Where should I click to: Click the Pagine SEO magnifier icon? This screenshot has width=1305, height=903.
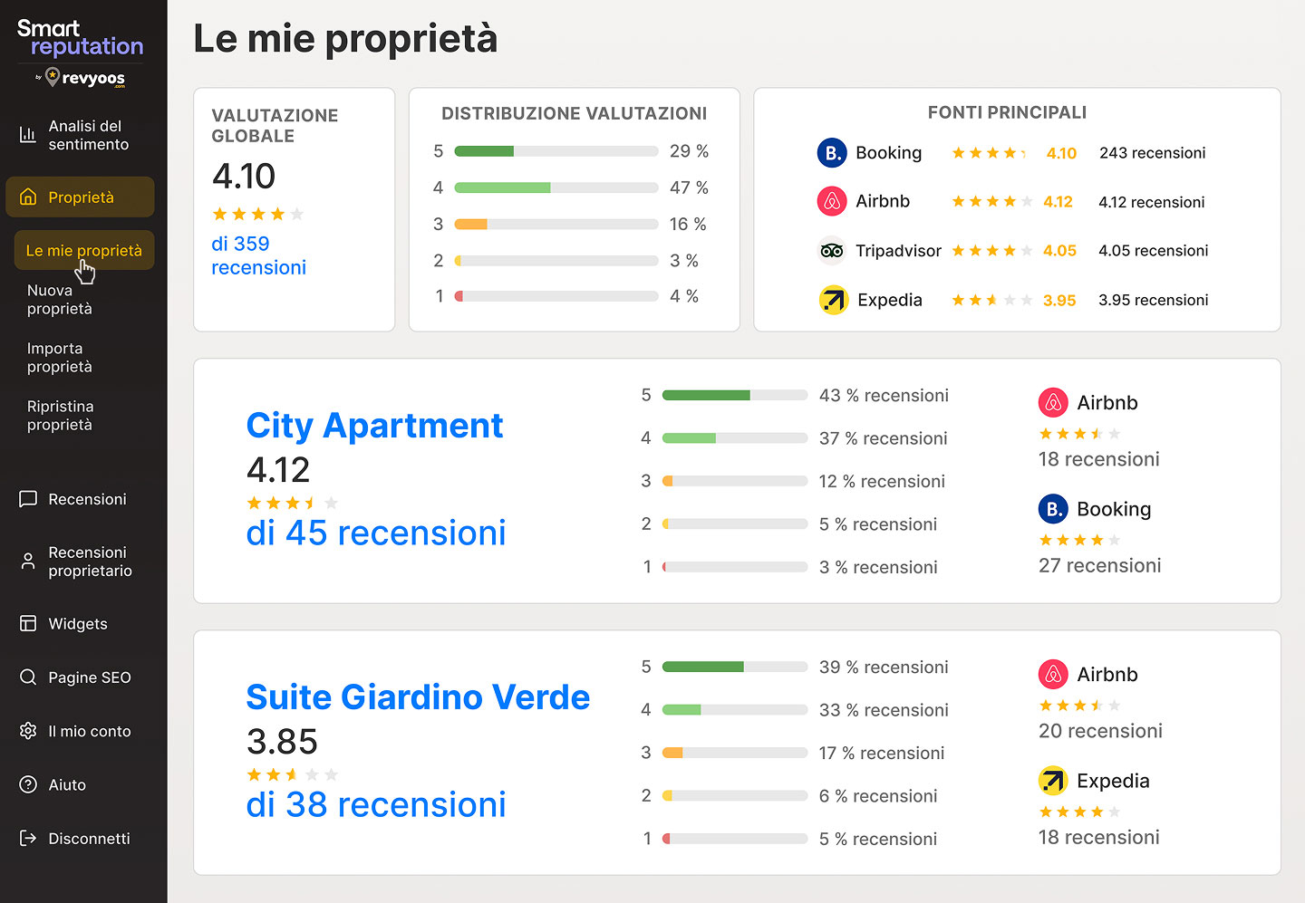click(28, 677)
